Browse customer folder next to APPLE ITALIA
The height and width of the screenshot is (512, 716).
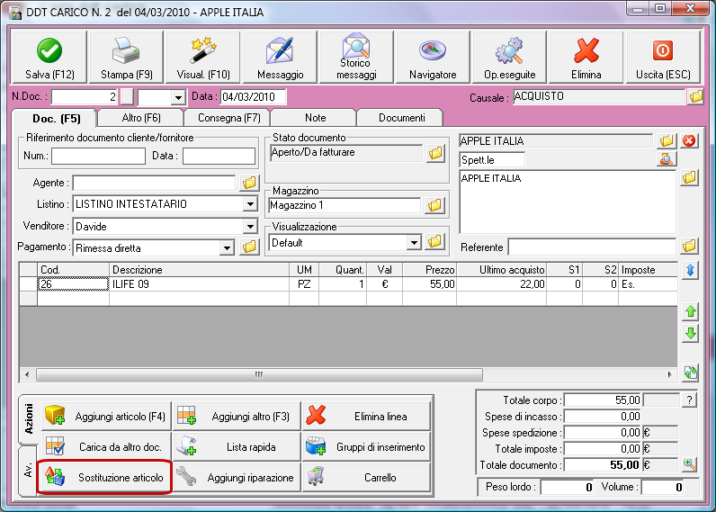pyautogui.click(x=667, y=140)
